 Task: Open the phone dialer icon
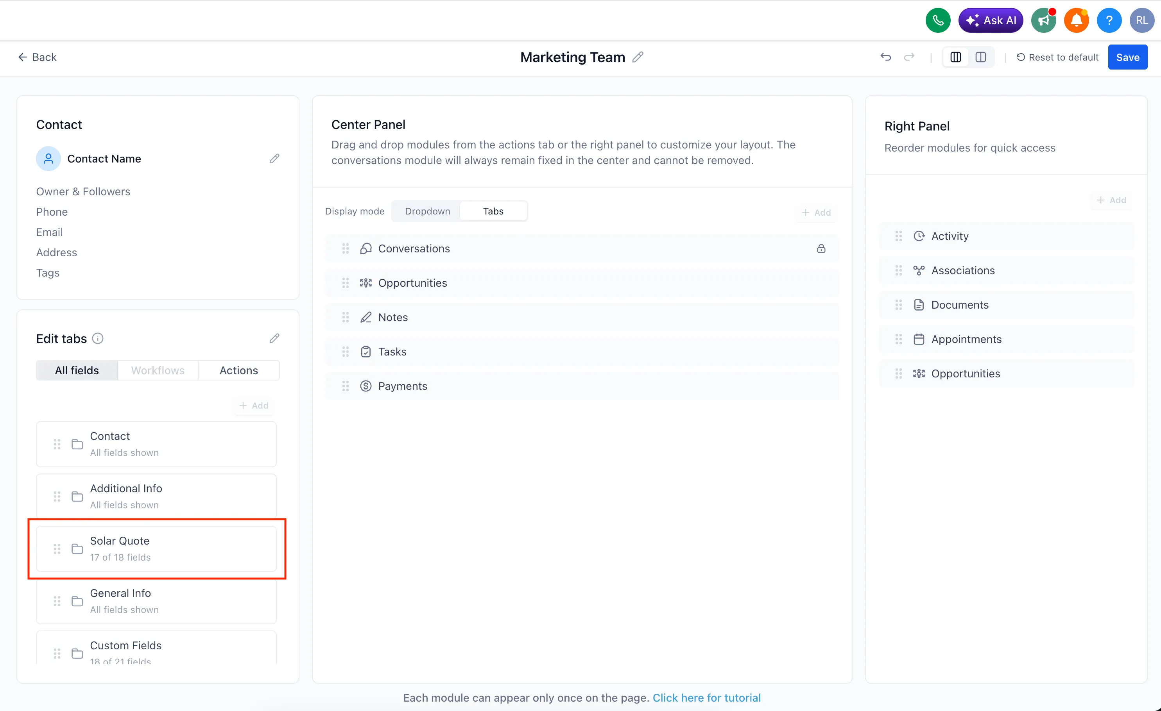pos(938,20)
